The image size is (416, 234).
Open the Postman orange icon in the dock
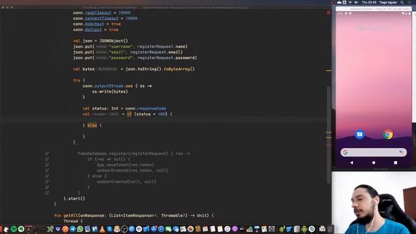pos(65,229)
